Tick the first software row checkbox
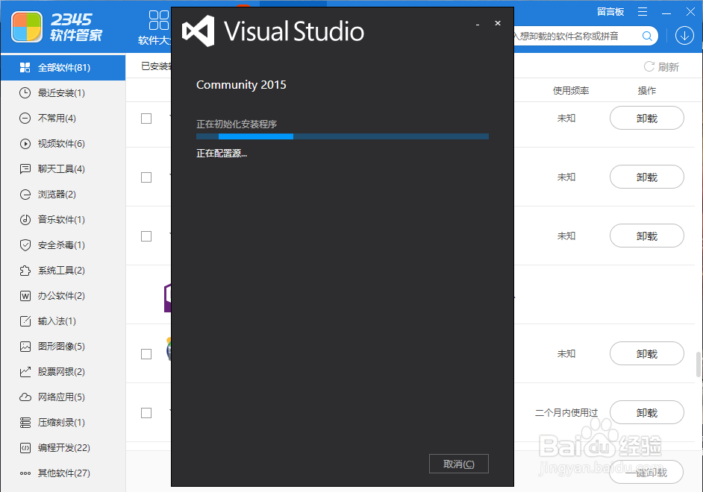This screenshot has width=703, height=492. pos(146,119)
